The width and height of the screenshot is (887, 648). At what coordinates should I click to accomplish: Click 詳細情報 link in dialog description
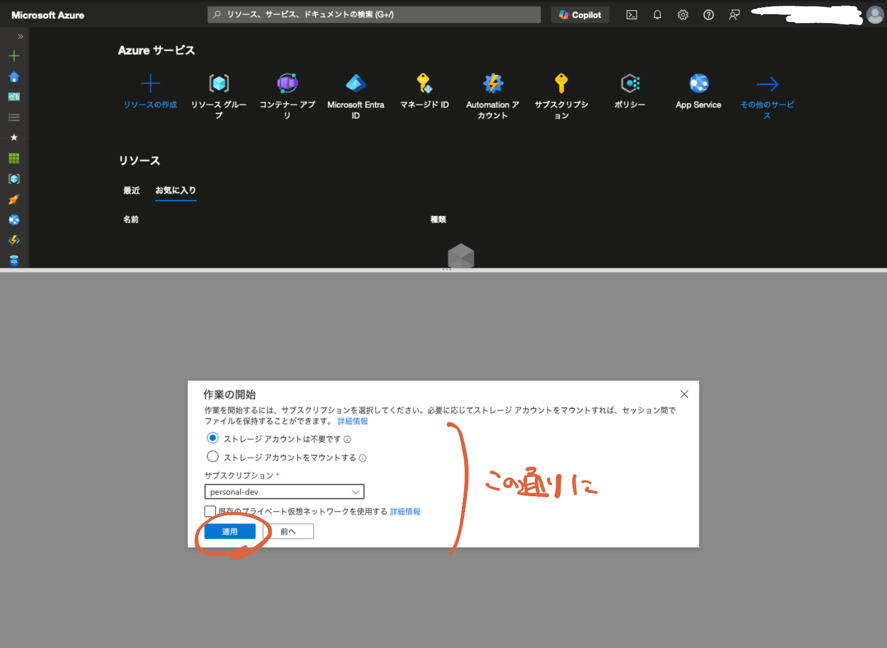click(352, 421)
